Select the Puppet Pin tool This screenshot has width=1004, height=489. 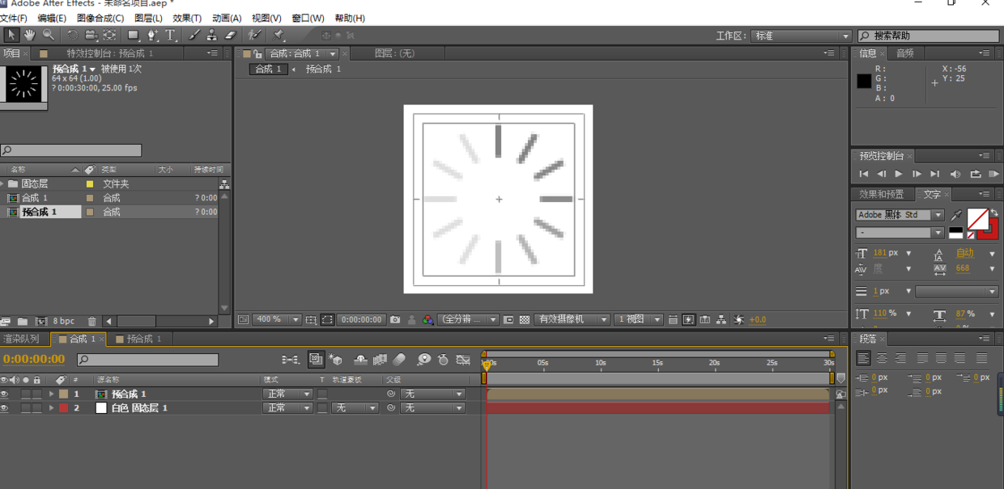pos(279,35)
